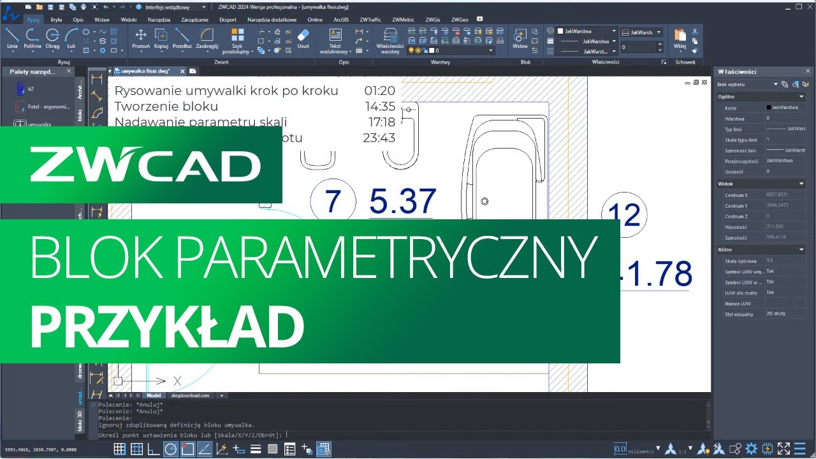
Task: Click the white layer color swatch
Action: [x=433, y=50]
